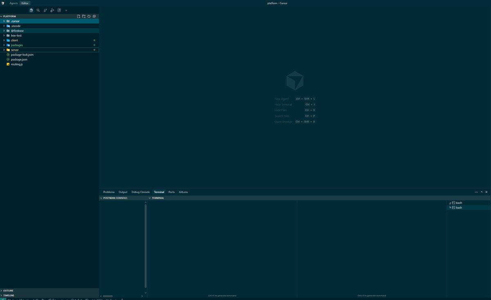Click the Postman Console vertical scrollbar
The width and height of the screenshot is (491, 300).
pos(146,246)
